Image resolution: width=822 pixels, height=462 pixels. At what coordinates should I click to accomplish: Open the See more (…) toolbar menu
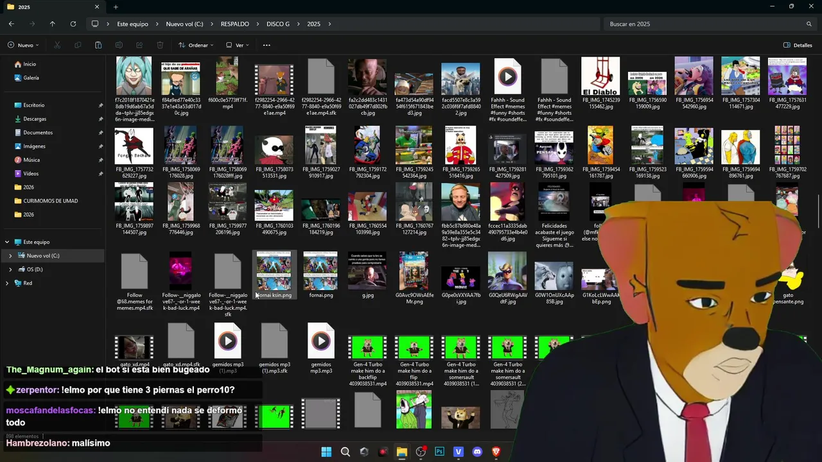point(267,45)
